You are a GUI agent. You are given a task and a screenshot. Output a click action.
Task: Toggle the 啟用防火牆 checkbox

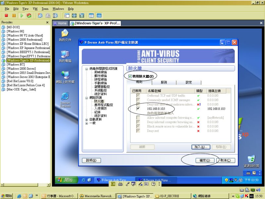130,76
